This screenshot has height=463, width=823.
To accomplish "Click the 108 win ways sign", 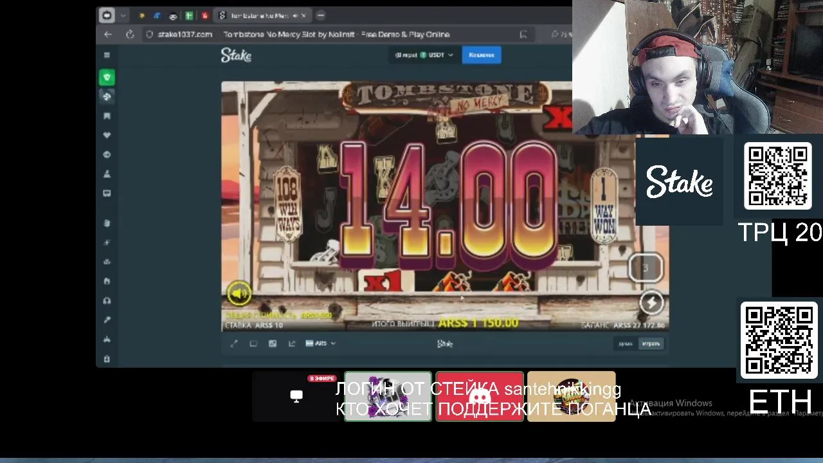I will coord(287,204).
